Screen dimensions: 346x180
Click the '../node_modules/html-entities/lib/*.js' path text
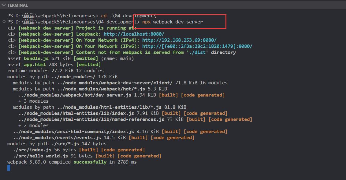tap(109, 107)
